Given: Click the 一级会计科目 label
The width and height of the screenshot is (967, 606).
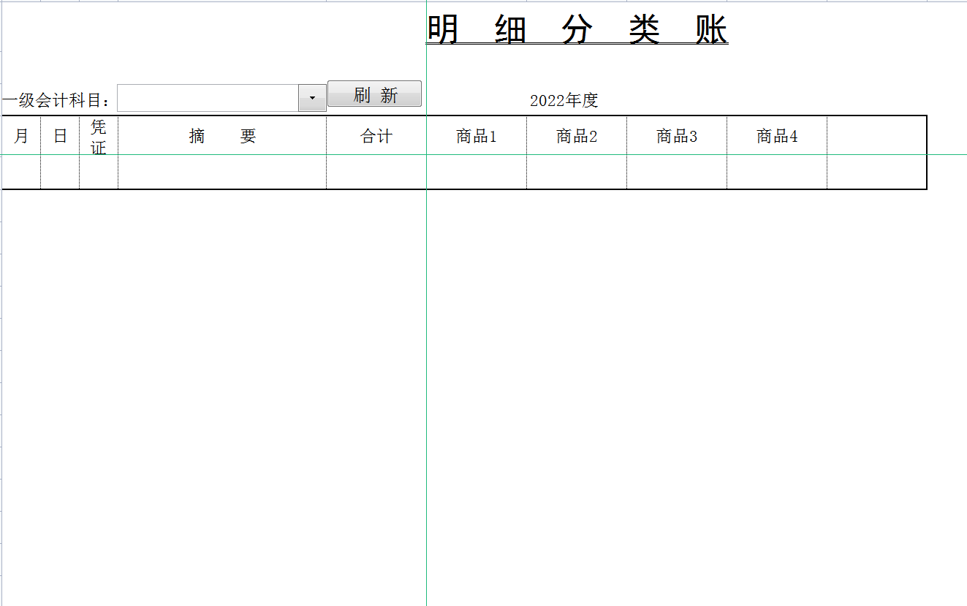Looking at the screenshot, I should (58, 100).
